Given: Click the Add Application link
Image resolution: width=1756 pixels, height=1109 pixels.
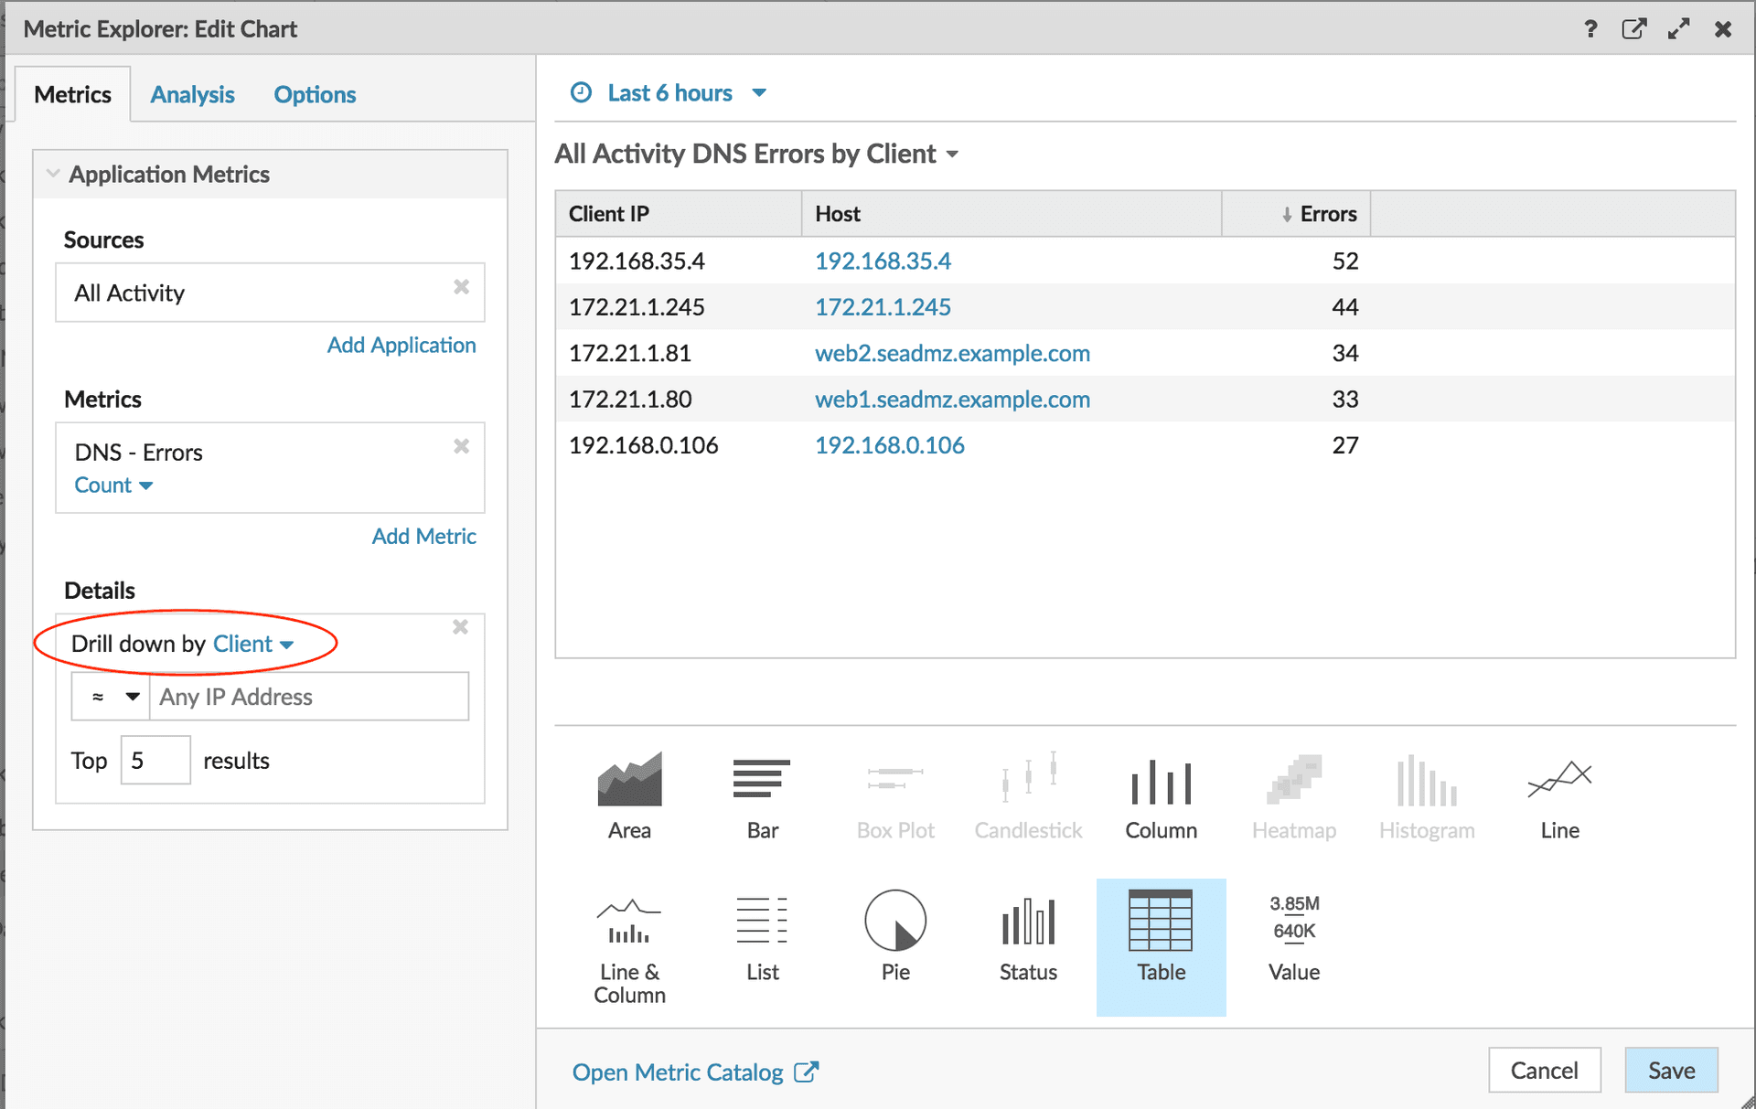Looking at the screenshot, I should pyautogui.click(x=402, y=345).
